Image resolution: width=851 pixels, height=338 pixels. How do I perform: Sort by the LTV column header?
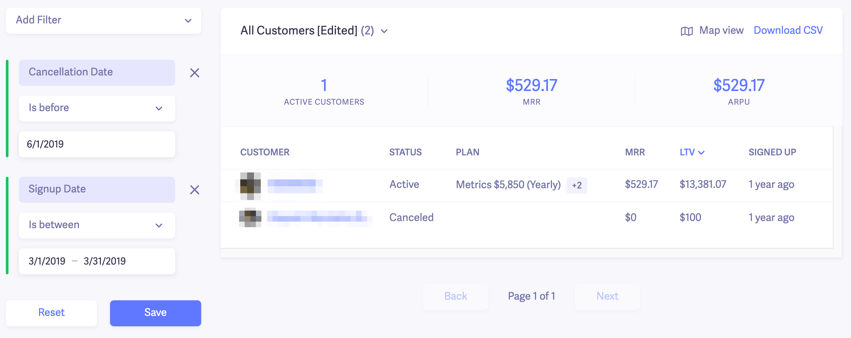pyautogui.click(x=691, y=152)
